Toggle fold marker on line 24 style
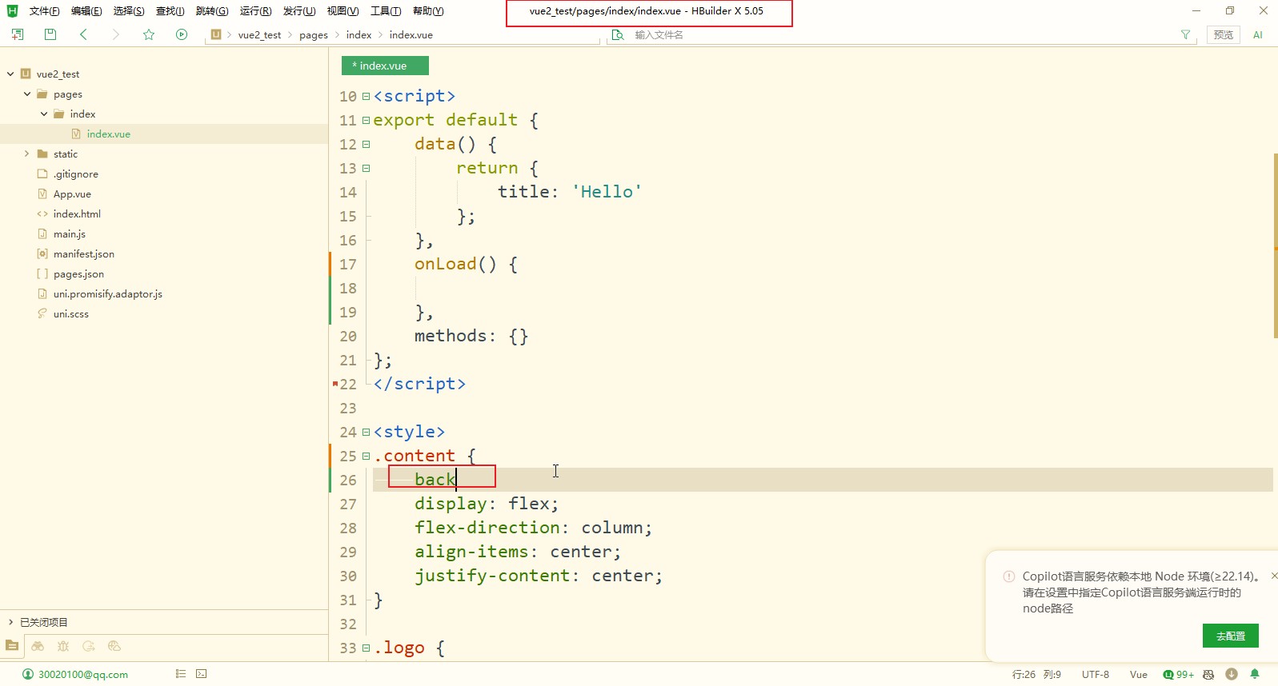Image resolution: width=1278 pixels, height=686 pixels. click(x=366, y=433)
